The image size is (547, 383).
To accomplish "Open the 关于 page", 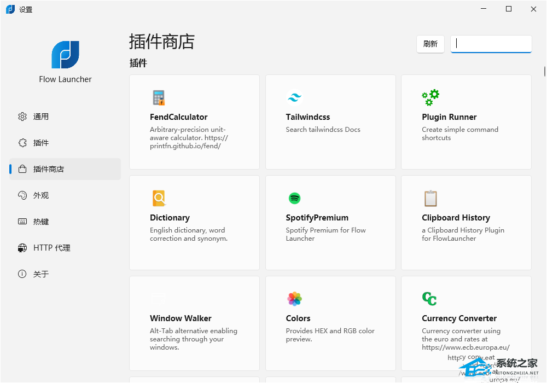I will [65, 274].
